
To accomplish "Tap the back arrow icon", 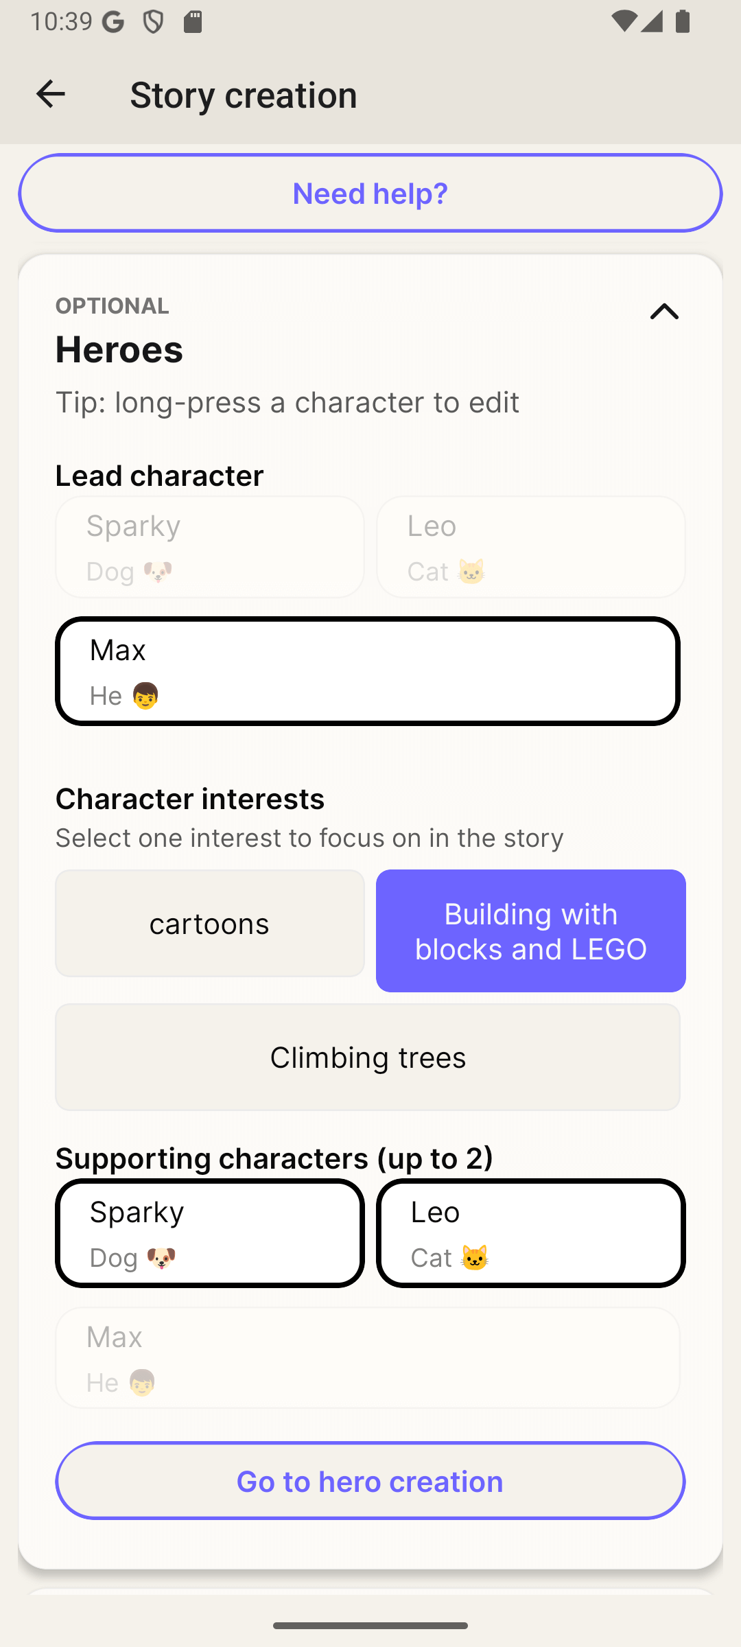I will click(x=50, y=94).
